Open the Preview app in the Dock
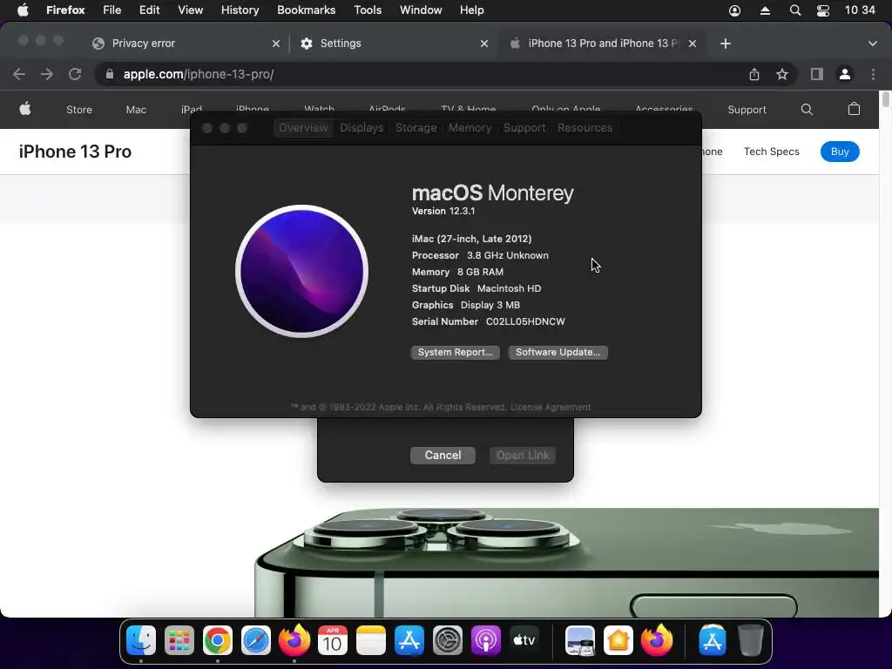 [x=579, y=640]
